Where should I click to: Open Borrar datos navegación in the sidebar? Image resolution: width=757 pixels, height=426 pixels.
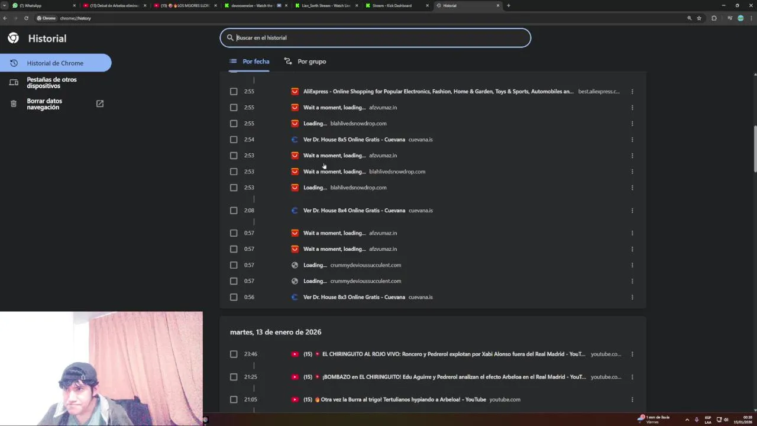click(x=56, y=104)
